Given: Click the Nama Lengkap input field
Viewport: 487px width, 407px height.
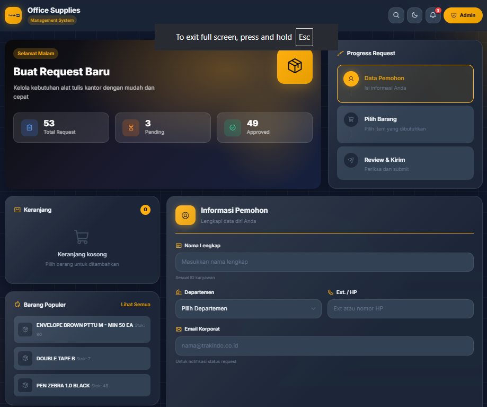Looking at the screenshot, I should click(x=324, y=262).
